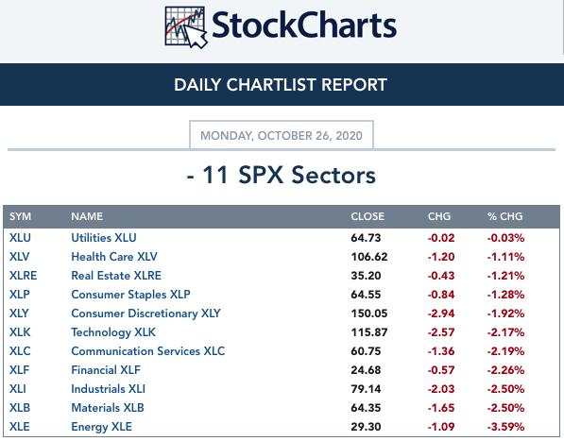
Task: Click the Monday, October 26, 2020 date box
Action: click(282, 135)
